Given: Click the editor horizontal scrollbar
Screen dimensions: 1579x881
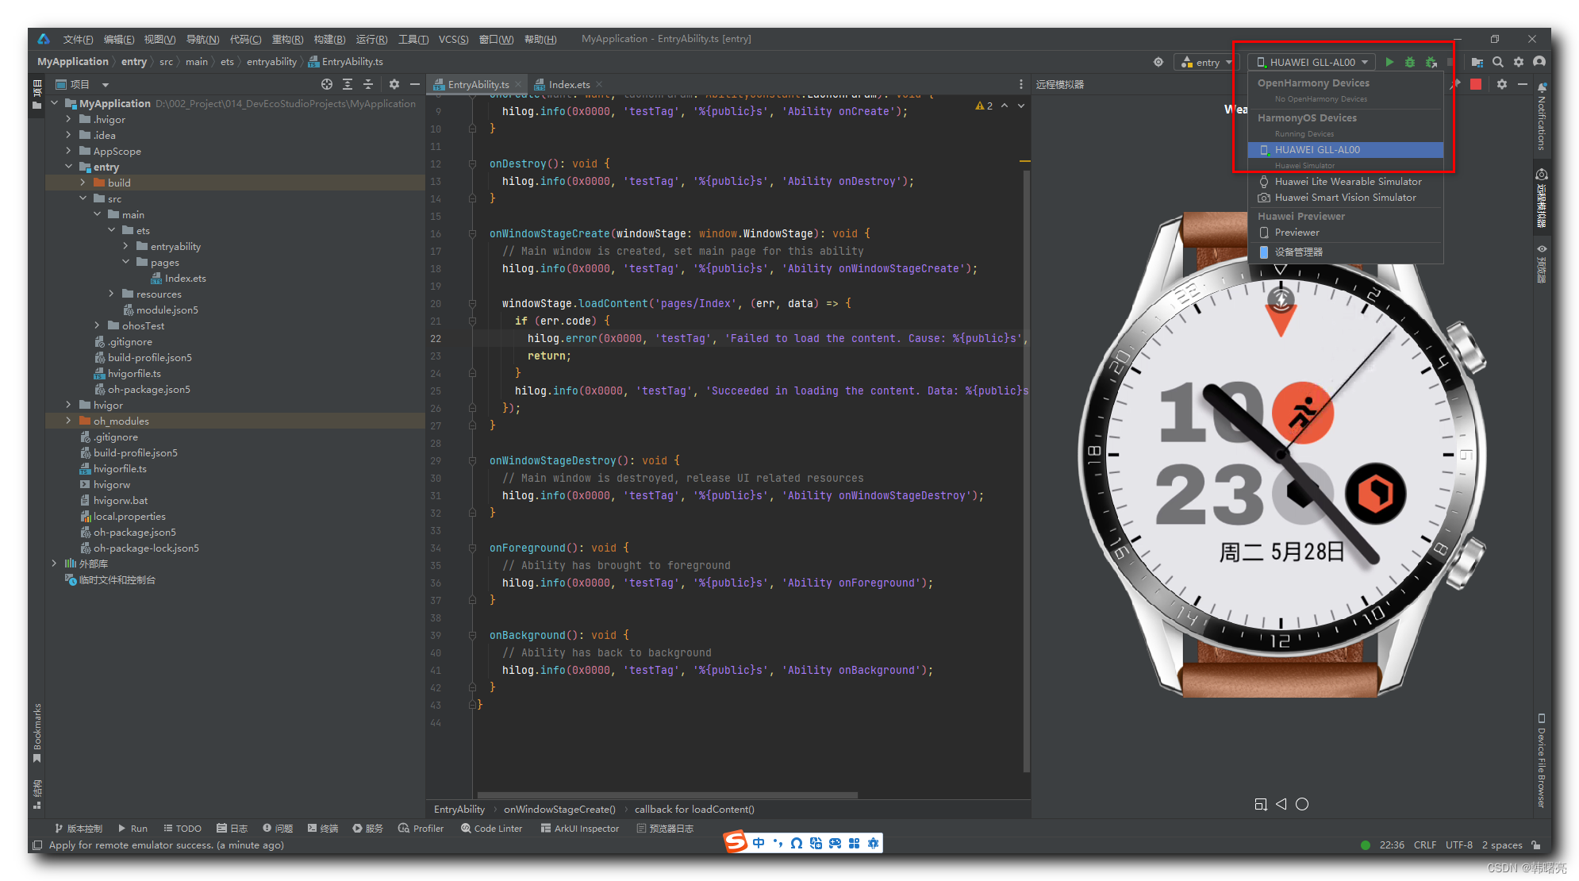Looking at the screenshot, I should [x=667, y=794].
